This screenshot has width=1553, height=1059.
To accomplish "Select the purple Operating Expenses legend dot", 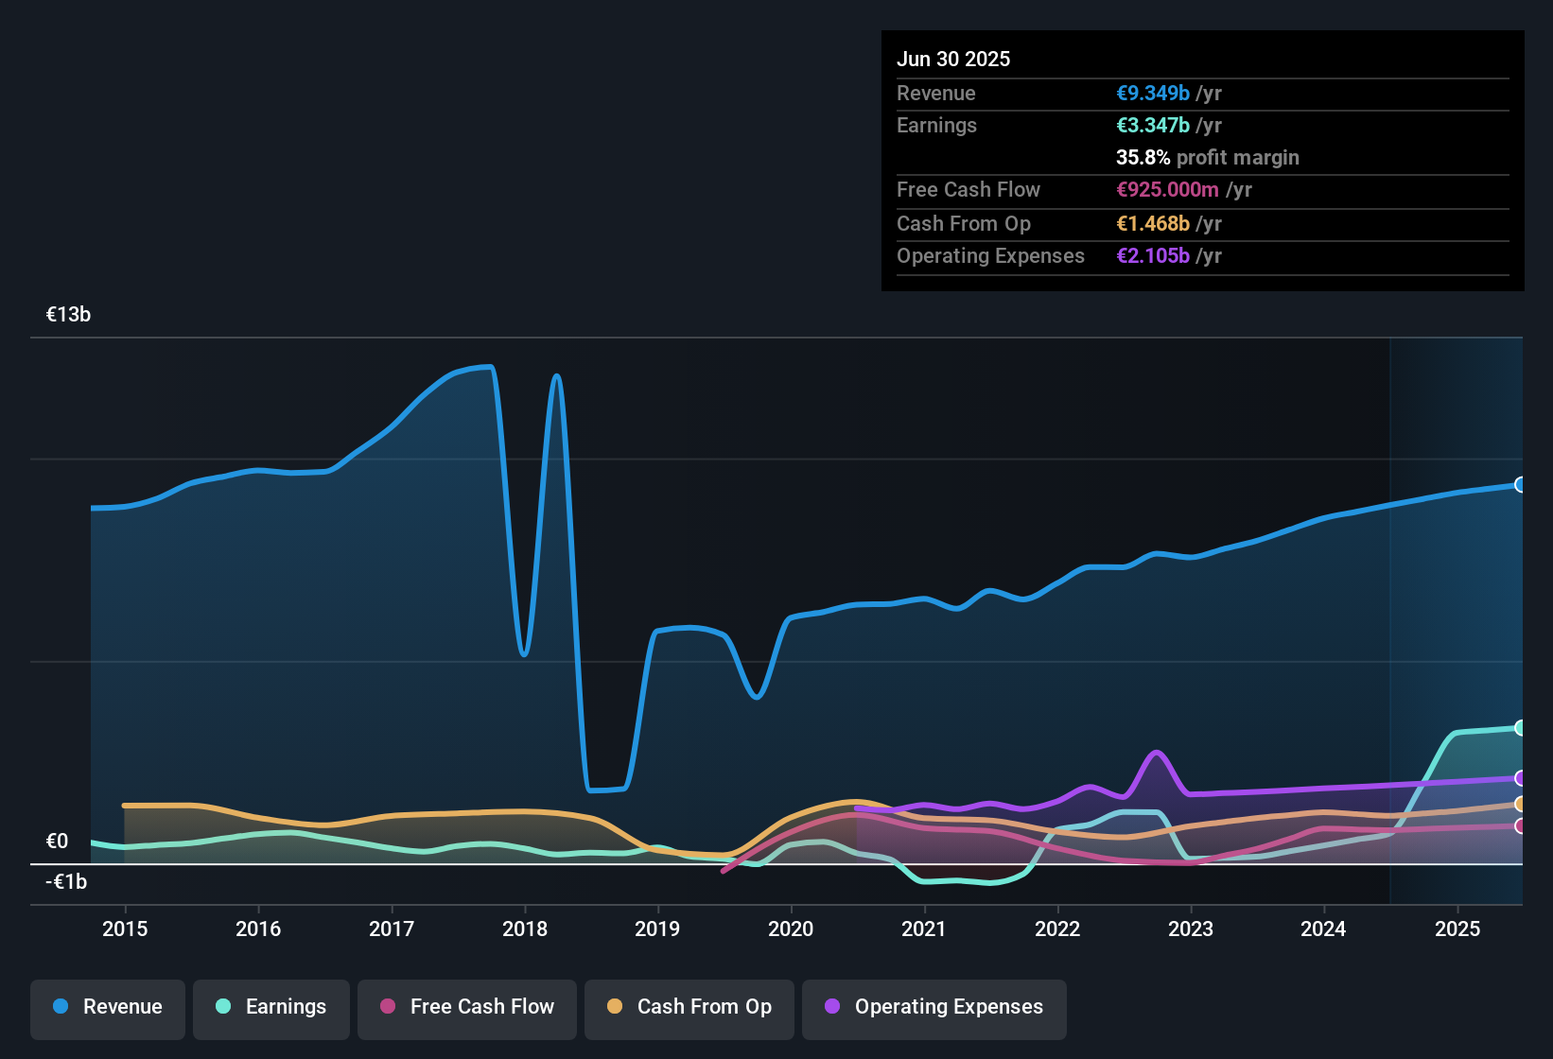I will [831, 1007].
